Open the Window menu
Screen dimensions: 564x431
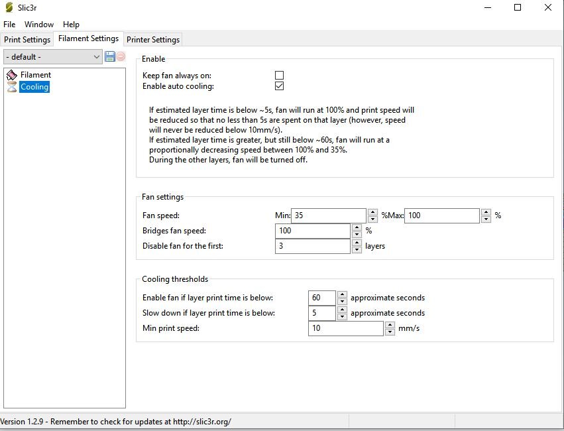click(x=39, y=25)
